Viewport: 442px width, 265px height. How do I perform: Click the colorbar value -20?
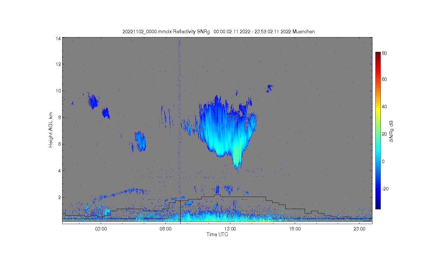(385, 189)
